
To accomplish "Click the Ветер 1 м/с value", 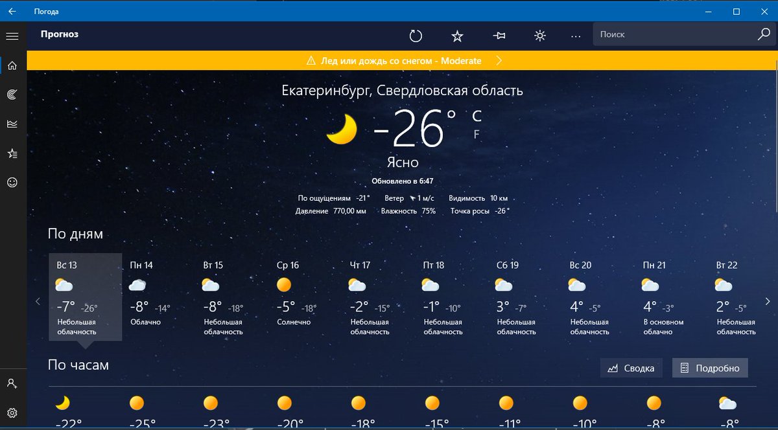I will click(x=410, y=198).
